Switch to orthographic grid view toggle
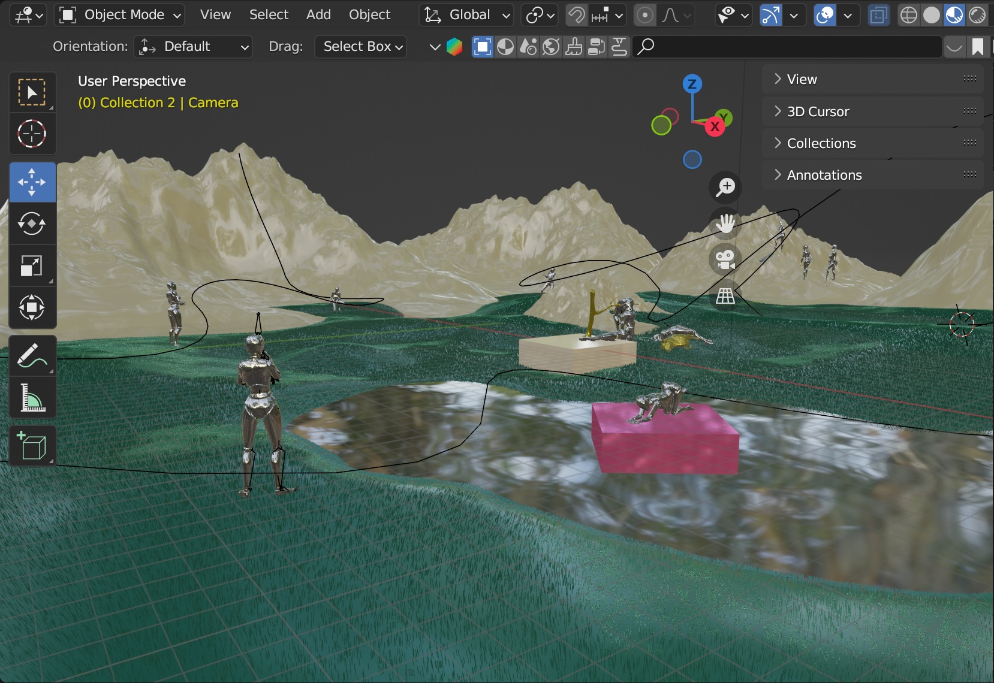The height and width of the screenshot is (683, 994). click(725, 296)
